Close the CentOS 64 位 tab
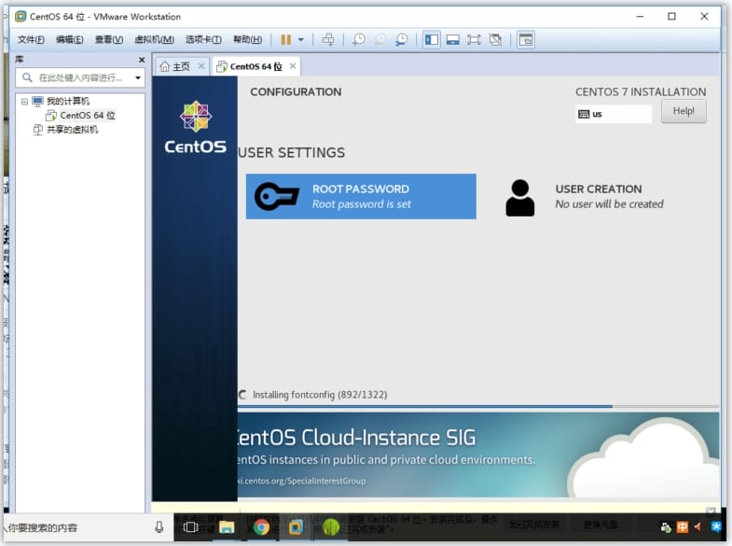Screen dimensions: 732x546 (x=293, y=66)
